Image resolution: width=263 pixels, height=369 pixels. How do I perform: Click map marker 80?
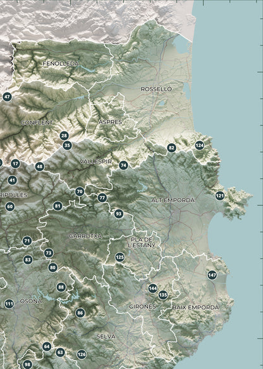point(52,268)
